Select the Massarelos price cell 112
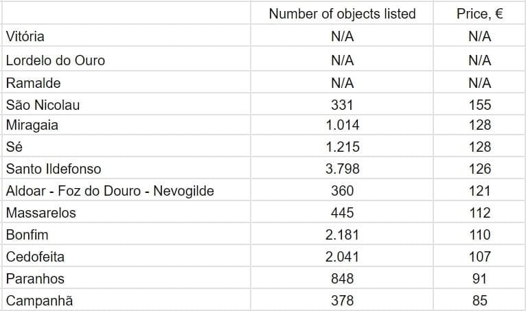This screenshot has width=526, height=311. 480,213
